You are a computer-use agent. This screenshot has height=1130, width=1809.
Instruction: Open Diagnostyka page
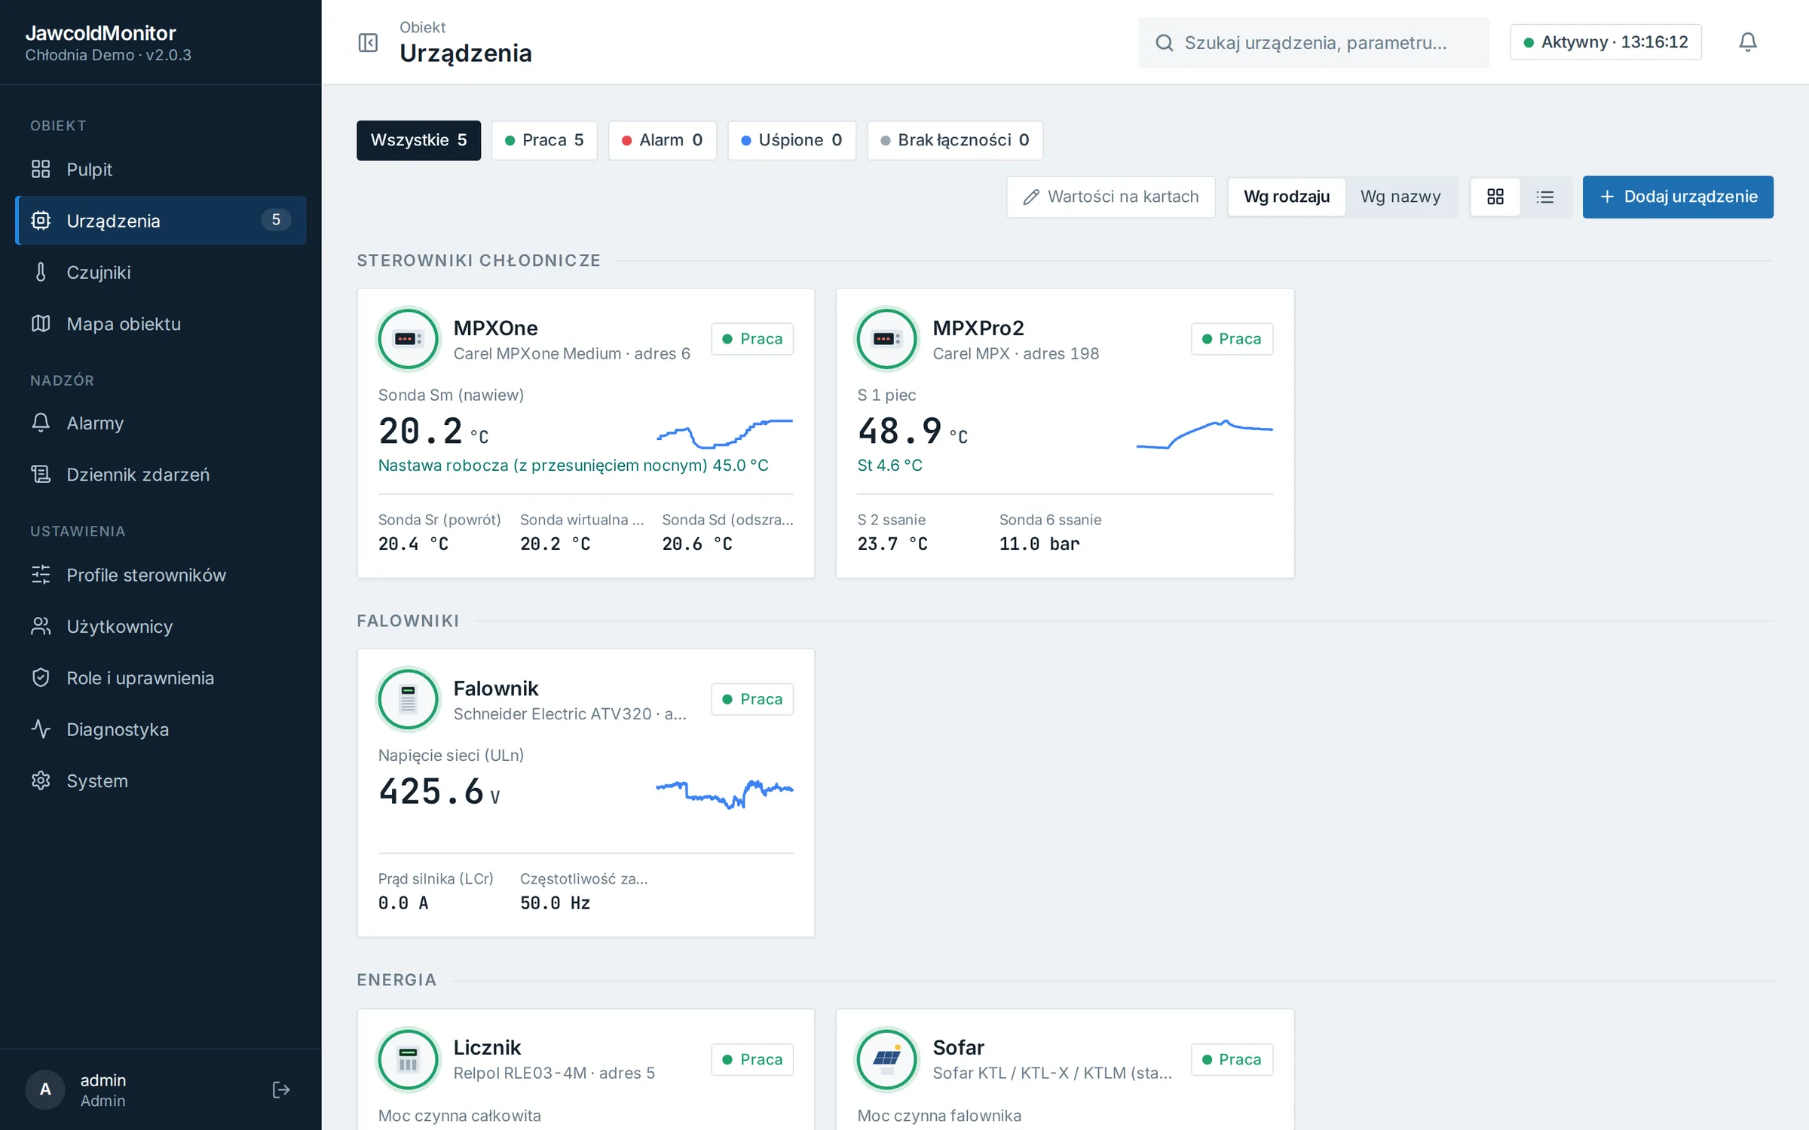(161, 729)
